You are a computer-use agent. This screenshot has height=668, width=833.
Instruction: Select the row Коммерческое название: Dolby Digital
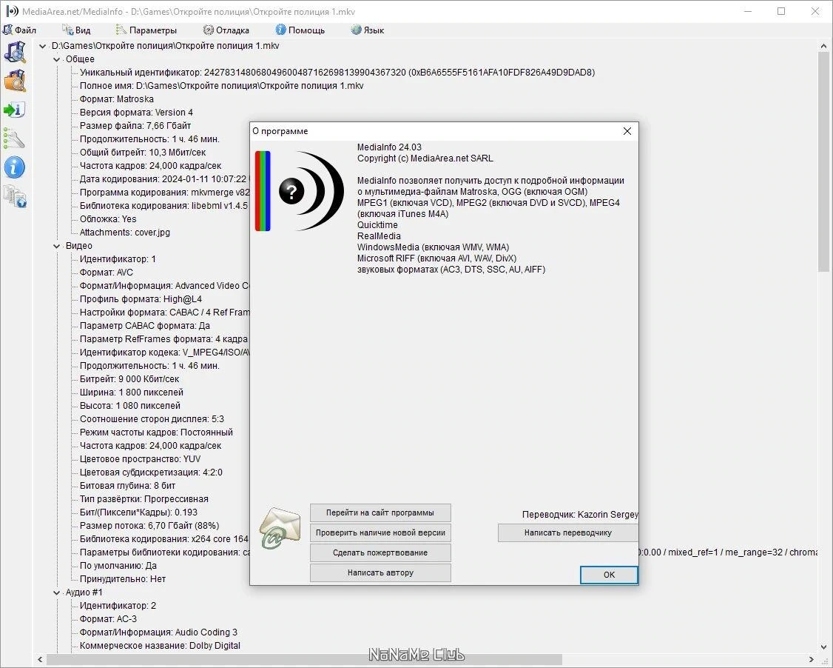point(160,646)
